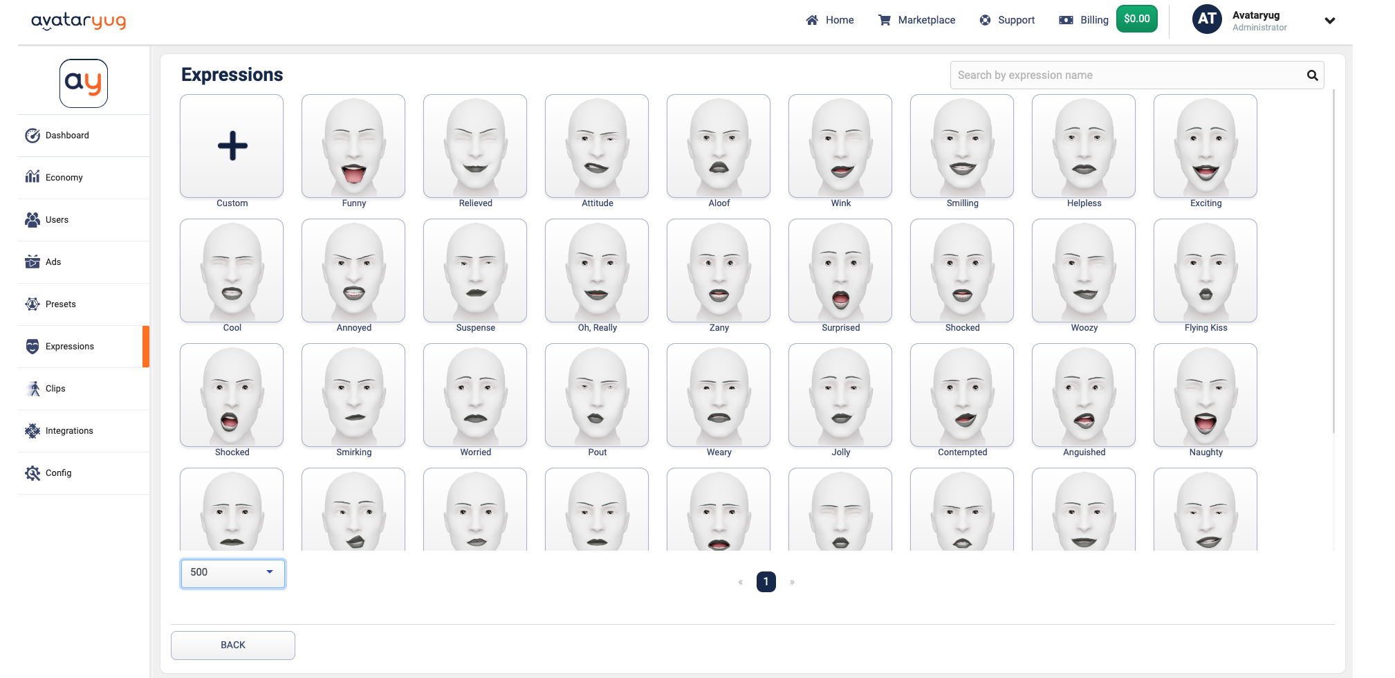Viewport: 1395px width, 678px height.
Task: Click the $0.00 billing balance button
Action: [1137, 19]
